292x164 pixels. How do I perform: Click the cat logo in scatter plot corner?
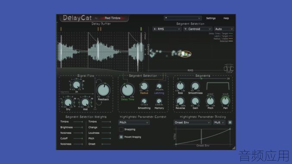pyautogui.click(x=229, y=68)
